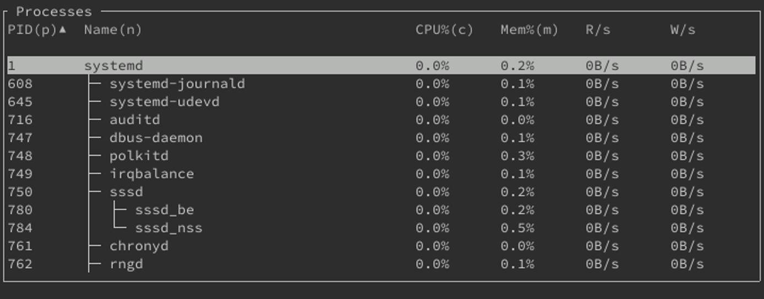Select the dbus-daemon process
This screenshot has width=764, height=299.
tap(156, 138)
